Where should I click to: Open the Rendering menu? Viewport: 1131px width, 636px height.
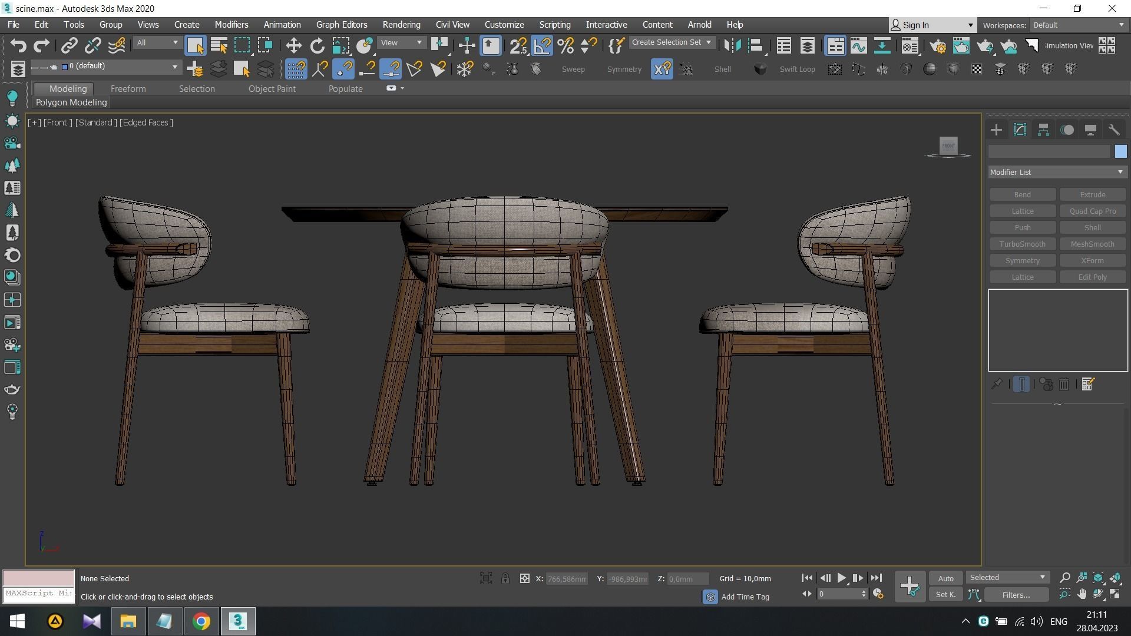coord(401,25)
